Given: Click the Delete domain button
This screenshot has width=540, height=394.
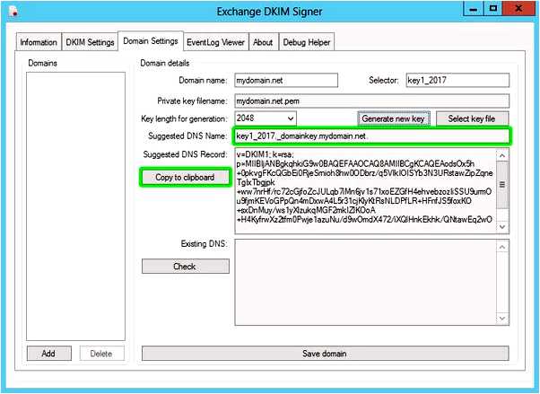Looking at the screenshot, I should pyautogui.click(x=101, y=354).
